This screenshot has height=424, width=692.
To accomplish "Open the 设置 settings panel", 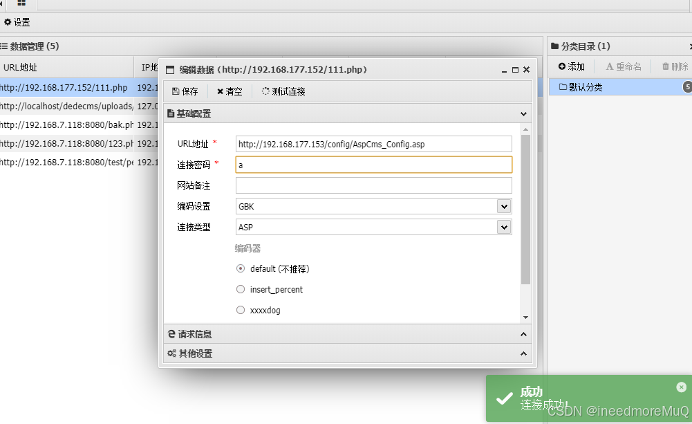I will pos(17,21).
